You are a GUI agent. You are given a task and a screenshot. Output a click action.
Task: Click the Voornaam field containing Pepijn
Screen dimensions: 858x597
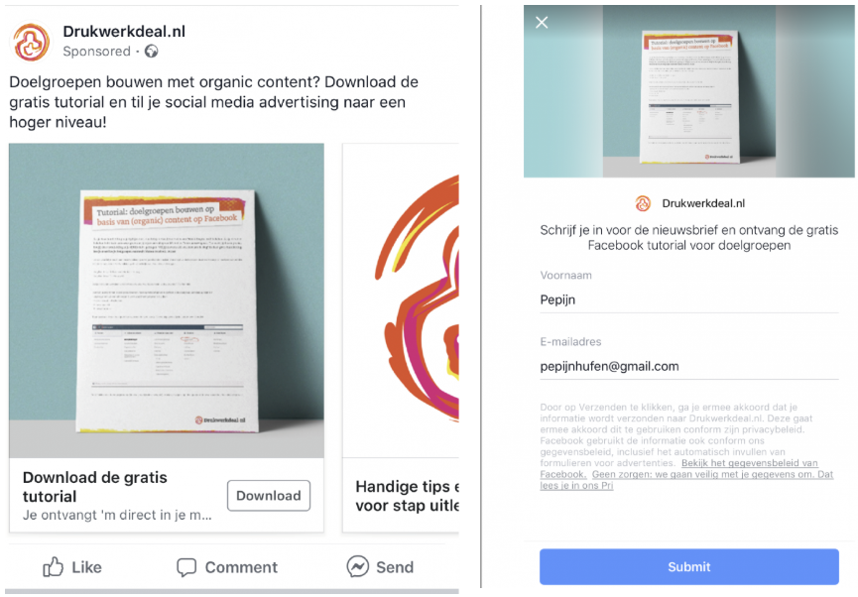click(x=689, y=299)
